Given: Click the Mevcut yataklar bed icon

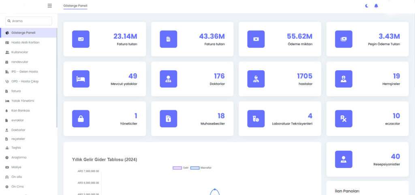Looking at the screenshot, I should tap(81, 79).
